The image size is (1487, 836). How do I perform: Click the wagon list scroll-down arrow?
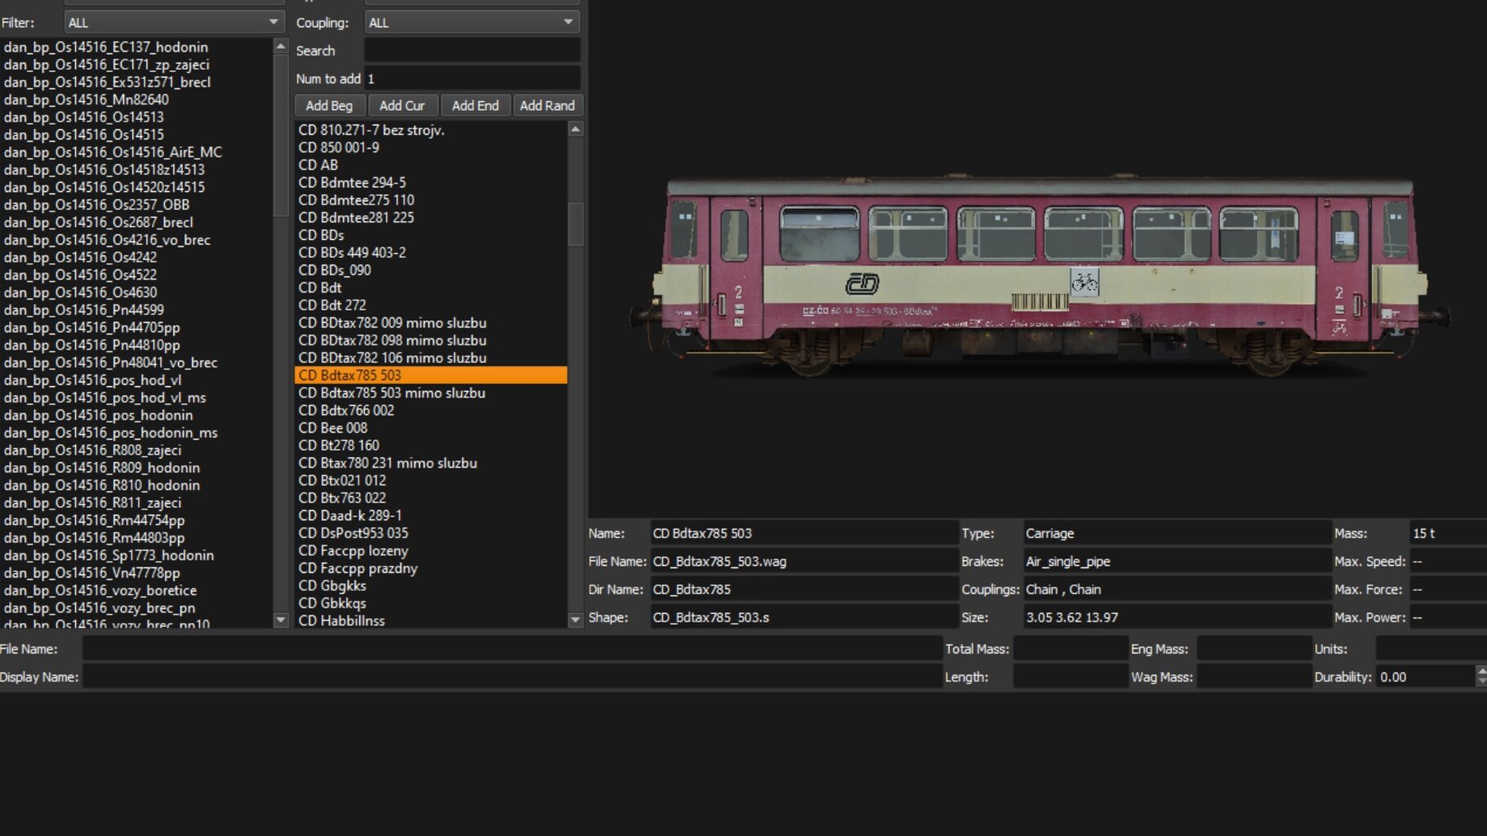[x=576, y=620]
